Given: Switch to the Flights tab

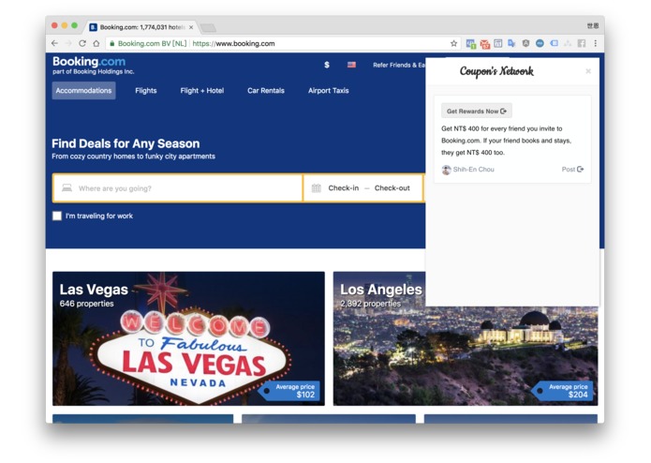Looking at the screenshot, I should [146, 91].
